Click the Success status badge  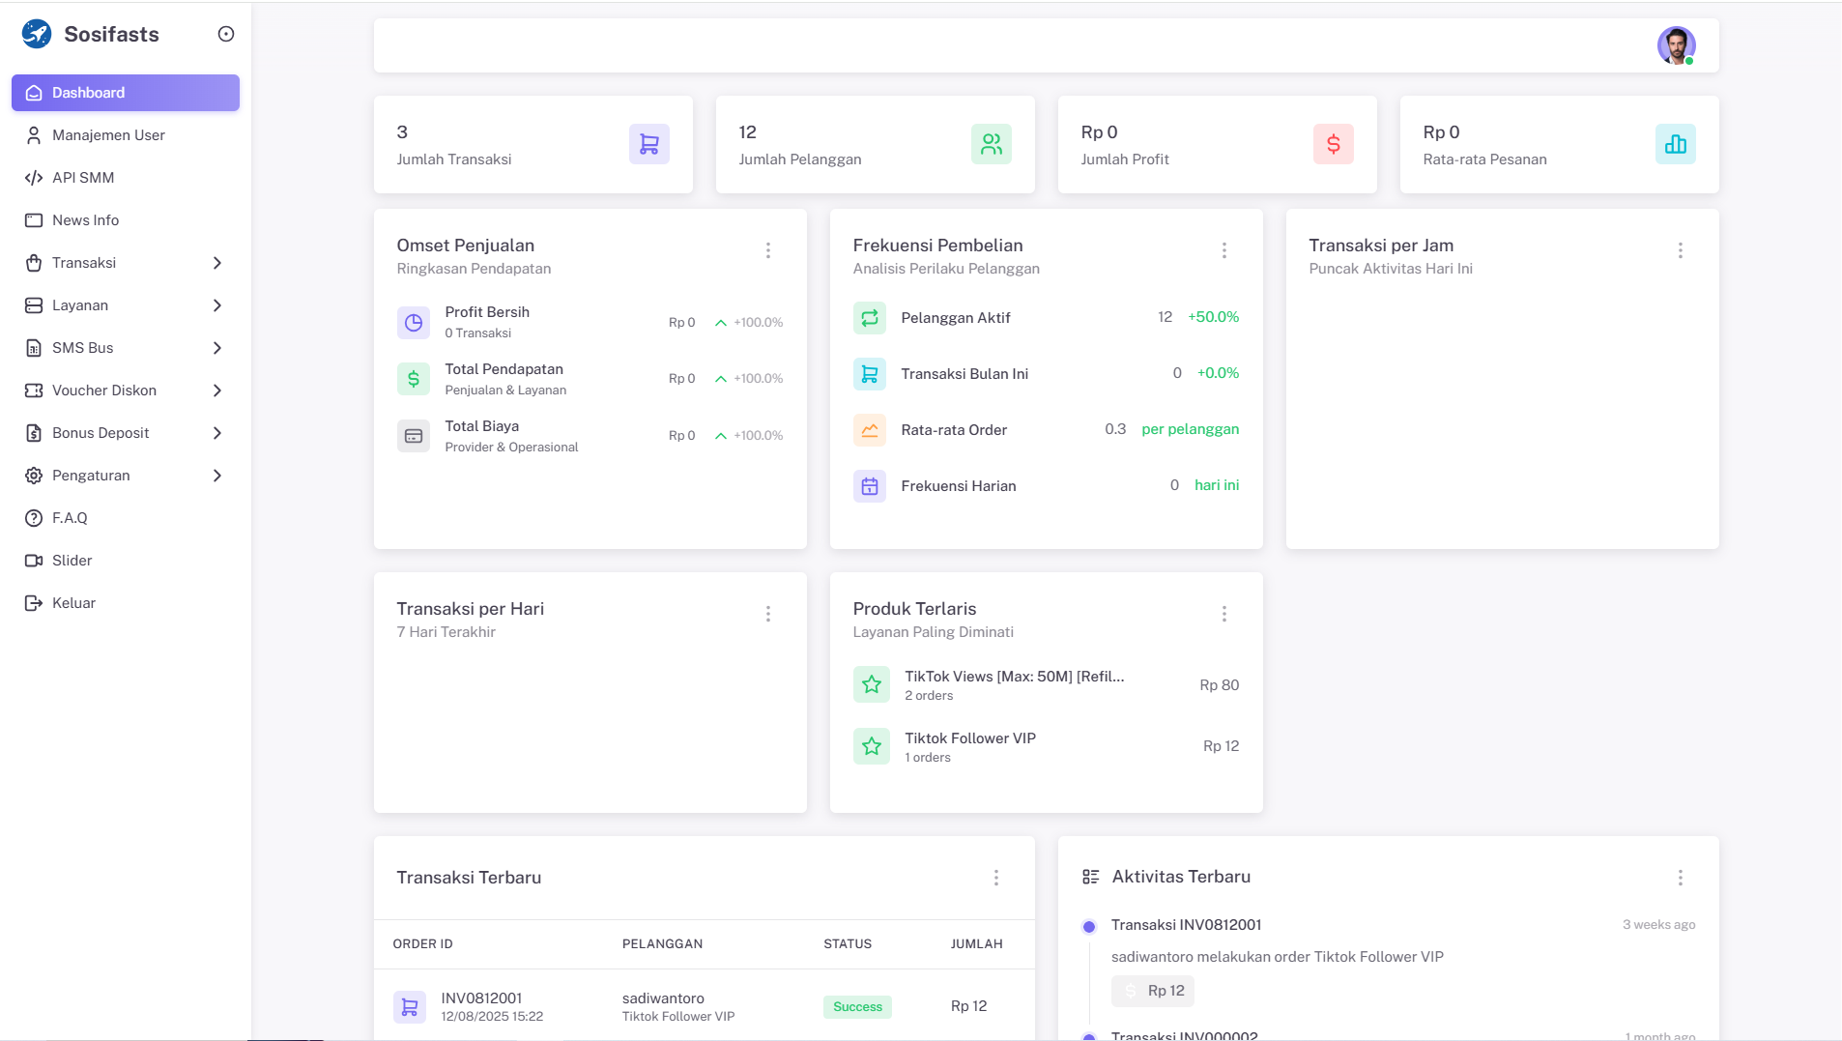click(857, 1007)
